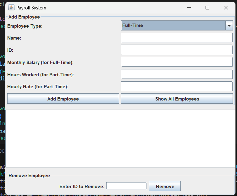Open the Employee Type dropdown arrow

coord(229,26)
